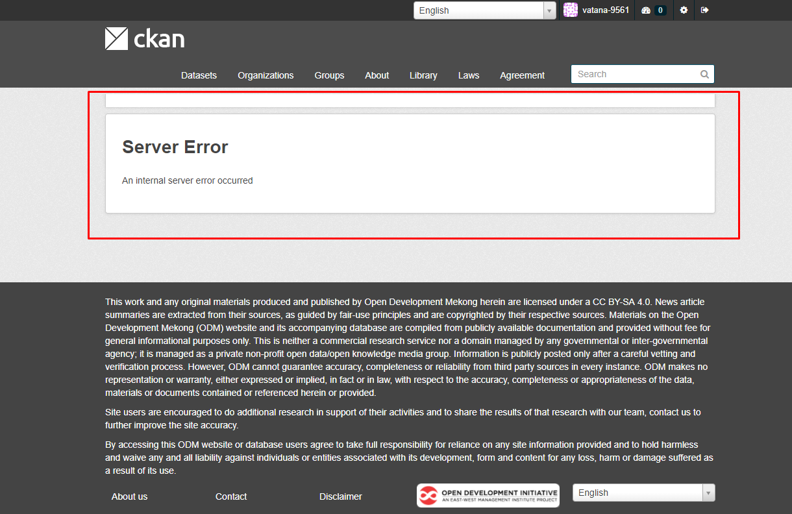Open the Laws page
792x514 pixels.
pyautogui.click(x=469, y=75)
